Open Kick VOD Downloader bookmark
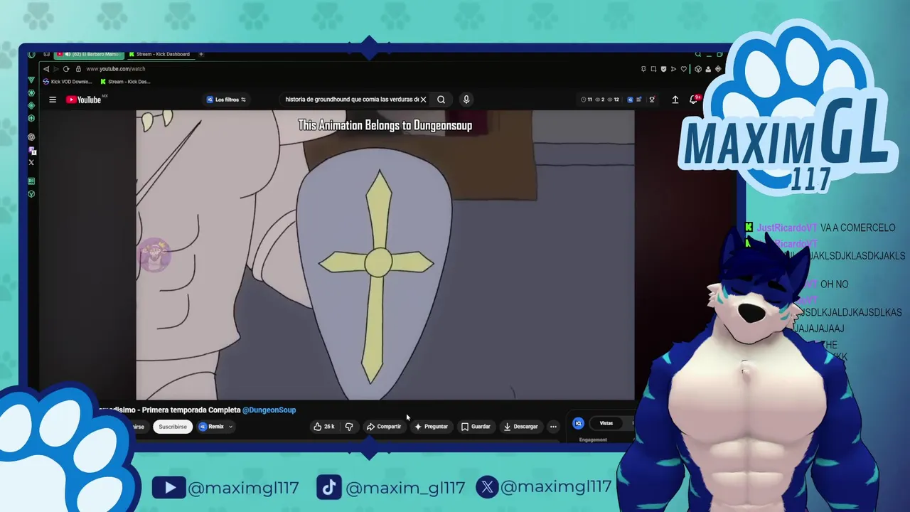The image size is (910, 512). pos(68,82)
